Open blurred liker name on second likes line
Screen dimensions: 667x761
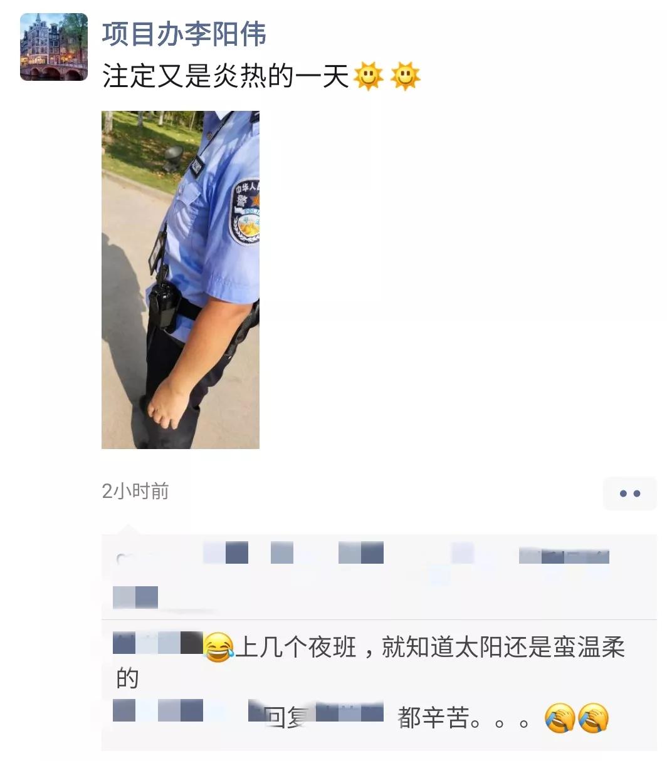135,597
